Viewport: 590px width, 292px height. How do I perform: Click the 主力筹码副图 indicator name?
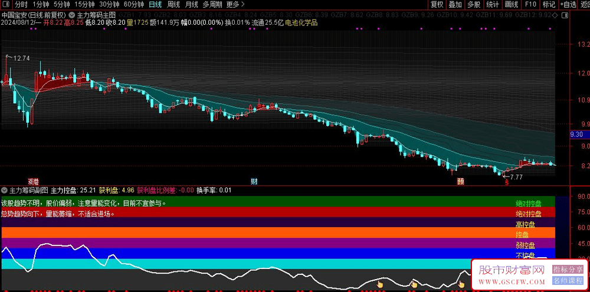tap(29, 190)
